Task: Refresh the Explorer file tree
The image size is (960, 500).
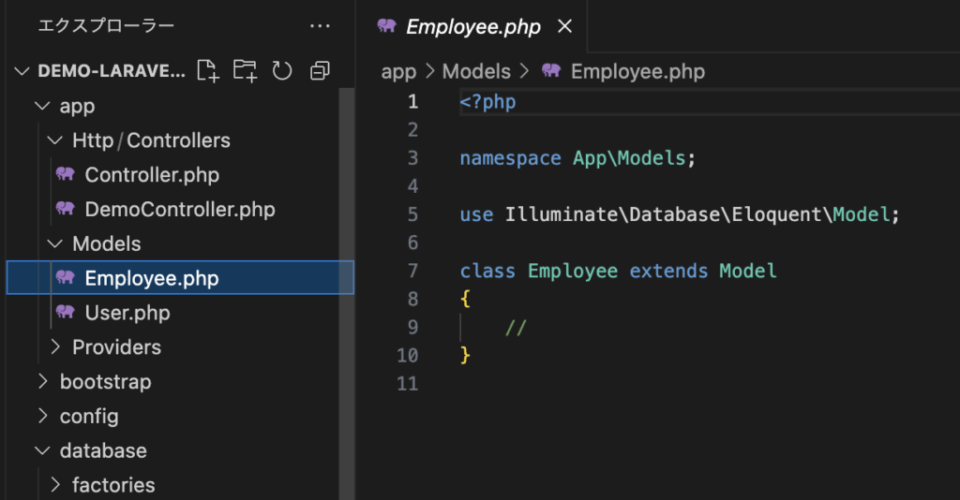Action: [282, 70]
